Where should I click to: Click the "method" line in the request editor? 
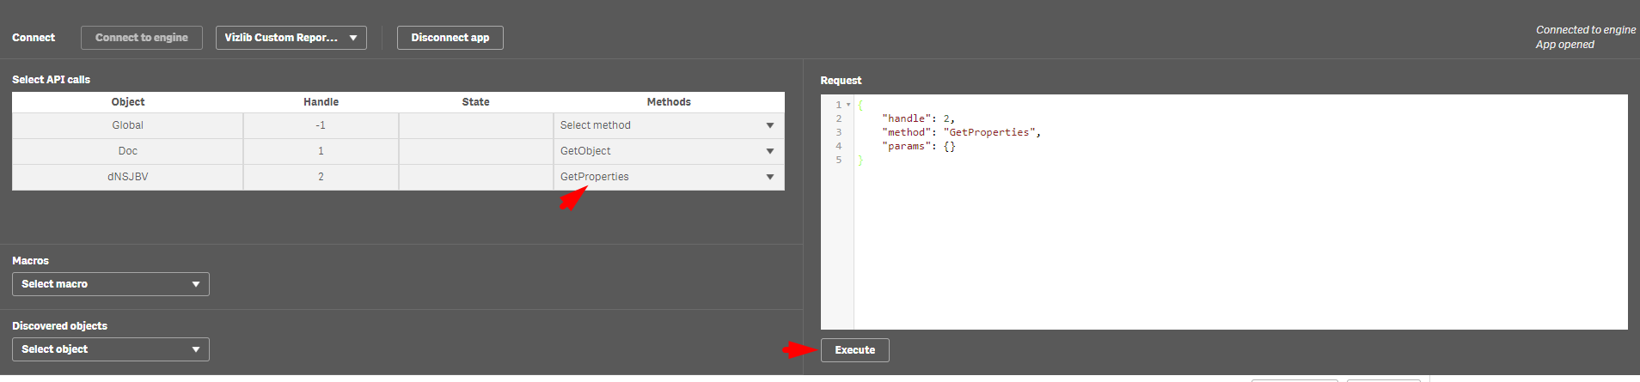(x=961, y=132)
